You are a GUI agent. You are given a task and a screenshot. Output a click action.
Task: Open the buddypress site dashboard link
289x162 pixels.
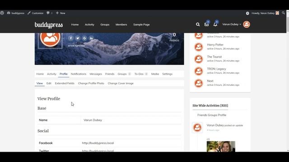(x=16, y=13)
